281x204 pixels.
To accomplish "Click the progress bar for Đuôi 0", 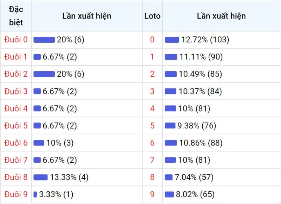I will [44, 40].
